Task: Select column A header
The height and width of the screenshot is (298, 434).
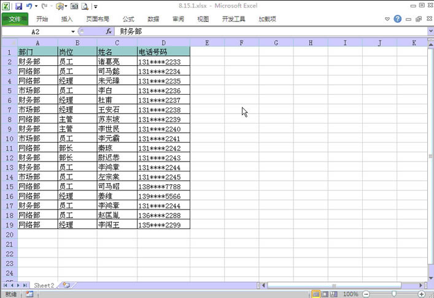Action: 37,42
